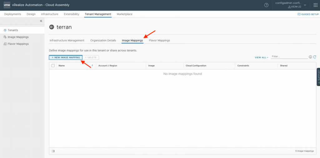320x158 pixels.
Task: Select the Image Mappings sub-tab
Action: point(132,40)
